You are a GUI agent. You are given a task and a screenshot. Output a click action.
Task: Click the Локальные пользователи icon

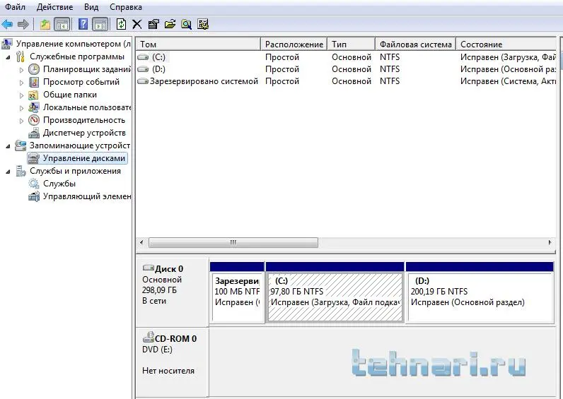pyautogui.click(x=34, y=107)
